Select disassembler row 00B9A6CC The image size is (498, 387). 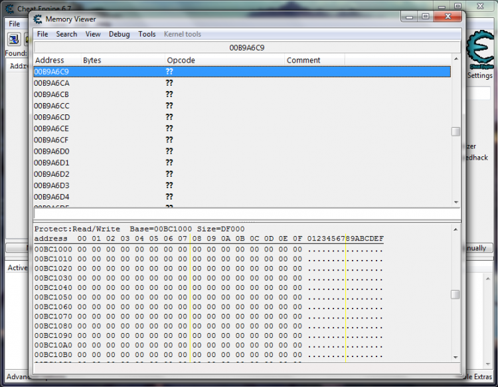tap(242, 106)
